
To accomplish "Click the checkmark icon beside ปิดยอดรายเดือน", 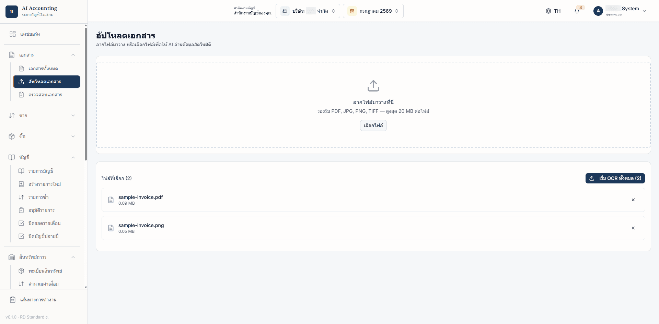I will 21,223.
